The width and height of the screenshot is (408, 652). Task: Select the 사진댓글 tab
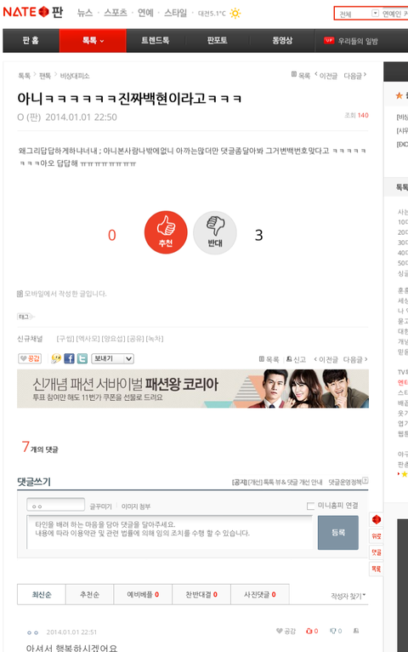pos(260,595)
